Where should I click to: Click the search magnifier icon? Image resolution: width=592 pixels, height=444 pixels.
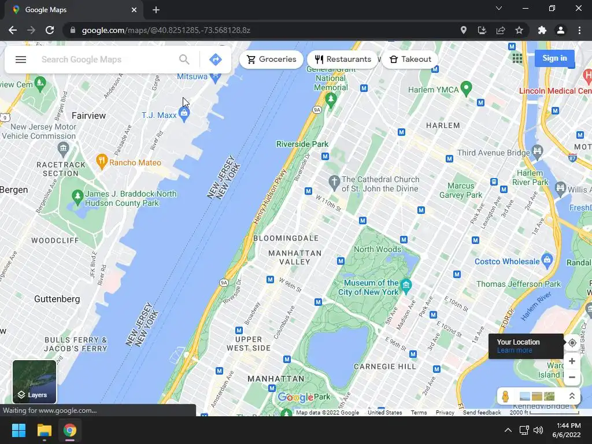(x=184, y=60)
